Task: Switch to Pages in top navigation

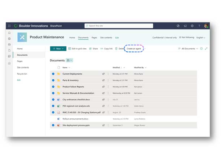Action: coord(94,38)
